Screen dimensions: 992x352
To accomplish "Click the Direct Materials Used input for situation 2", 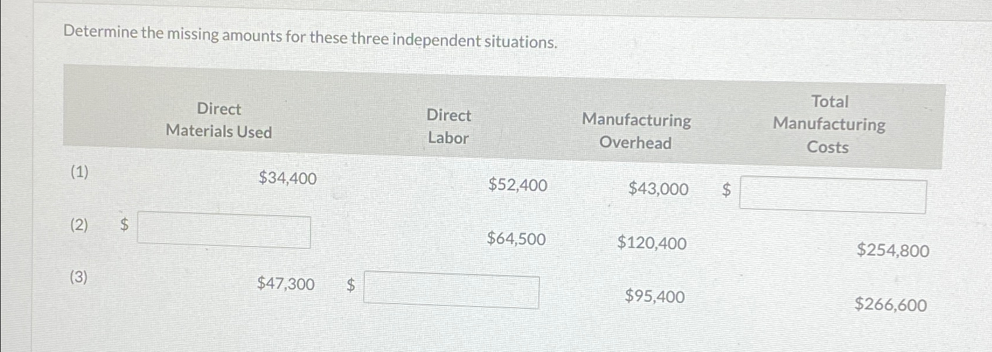I will tap(224, 232).
